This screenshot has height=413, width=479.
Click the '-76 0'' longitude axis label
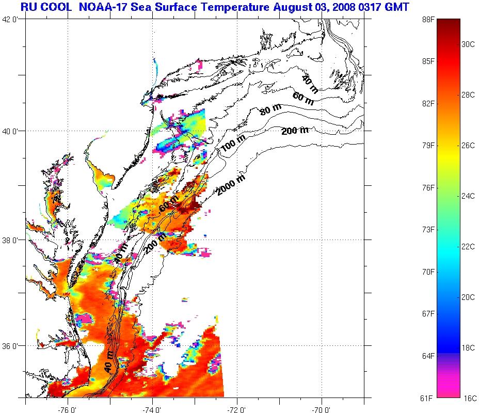[x=67, y=409]
